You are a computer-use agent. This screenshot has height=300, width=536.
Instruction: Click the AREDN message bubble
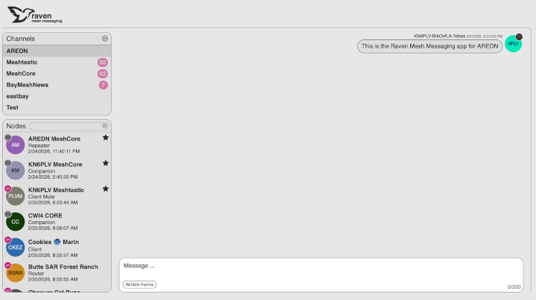pyautogui.click(x=430, y=46)
